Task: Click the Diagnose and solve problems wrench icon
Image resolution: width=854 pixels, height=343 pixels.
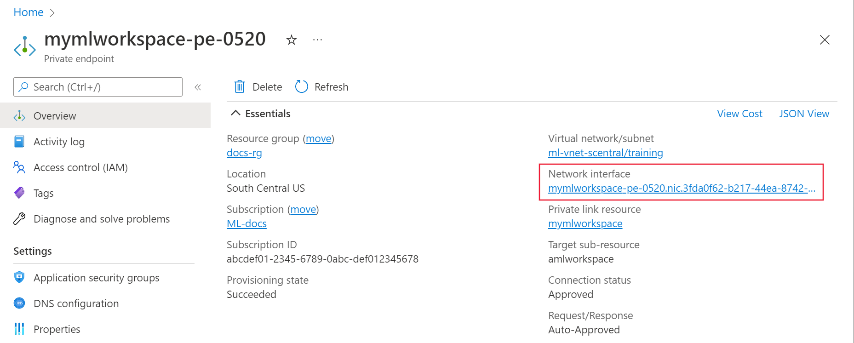Action: [19, 219]
